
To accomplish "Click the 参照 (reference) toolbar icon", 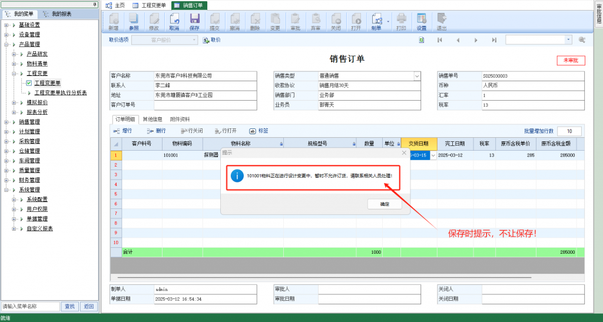I will pos(134,22).
